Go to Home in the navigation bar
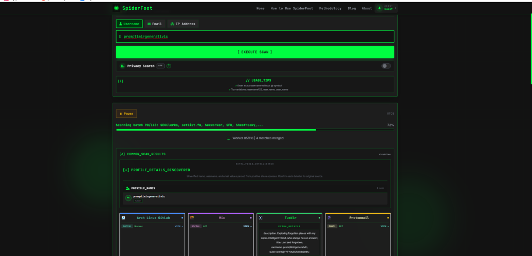The image size is (532, 256). coord(261,9)
